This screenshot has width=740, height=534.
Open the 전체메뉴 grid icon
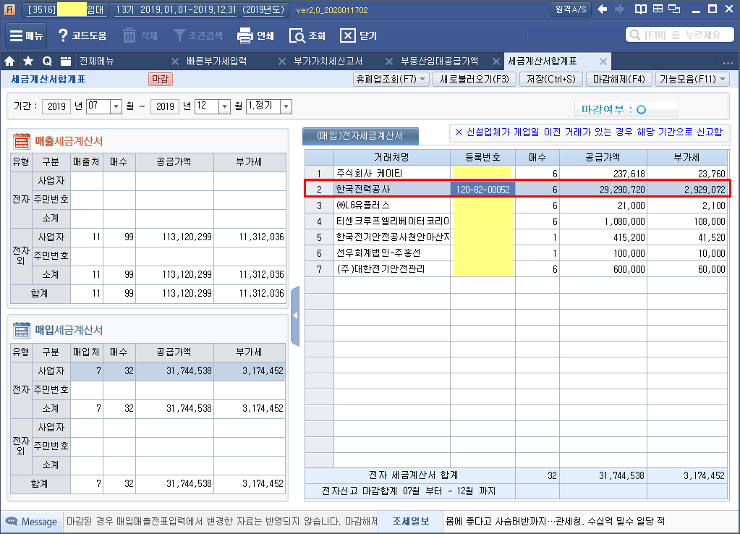point(66,62)
